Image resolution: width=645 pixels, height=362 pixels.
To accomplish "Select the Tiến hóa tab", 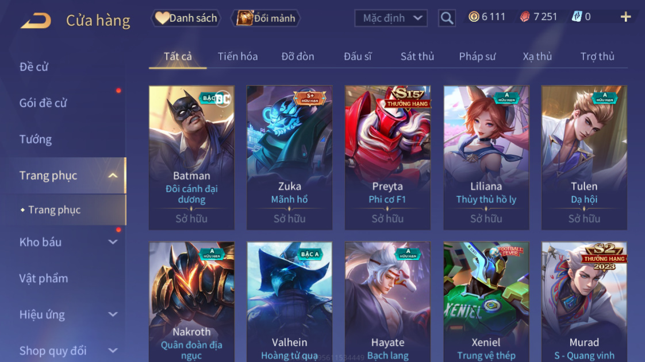I will (x=237, y=56).
